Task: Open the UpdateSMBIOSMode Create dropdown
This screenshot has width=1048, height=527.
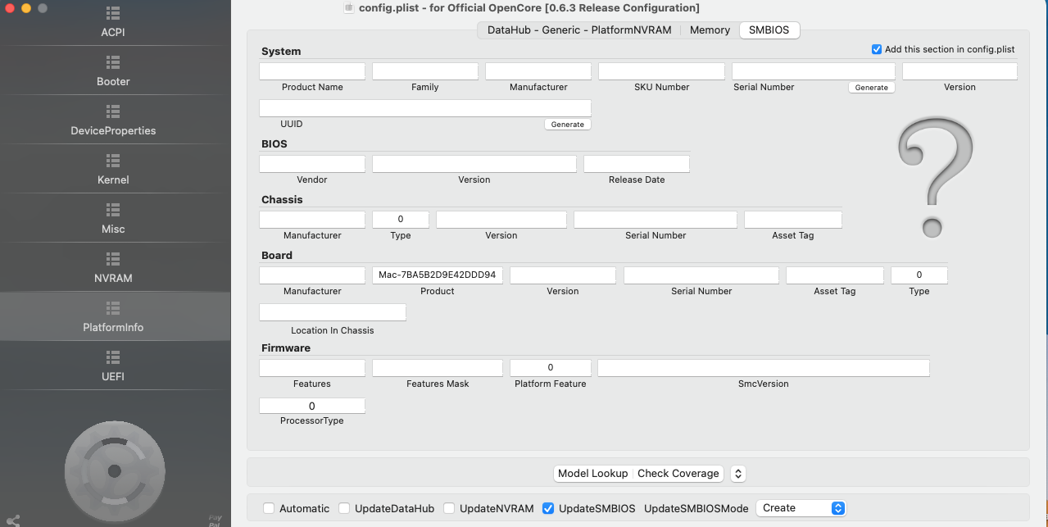Action: [801, 508]
